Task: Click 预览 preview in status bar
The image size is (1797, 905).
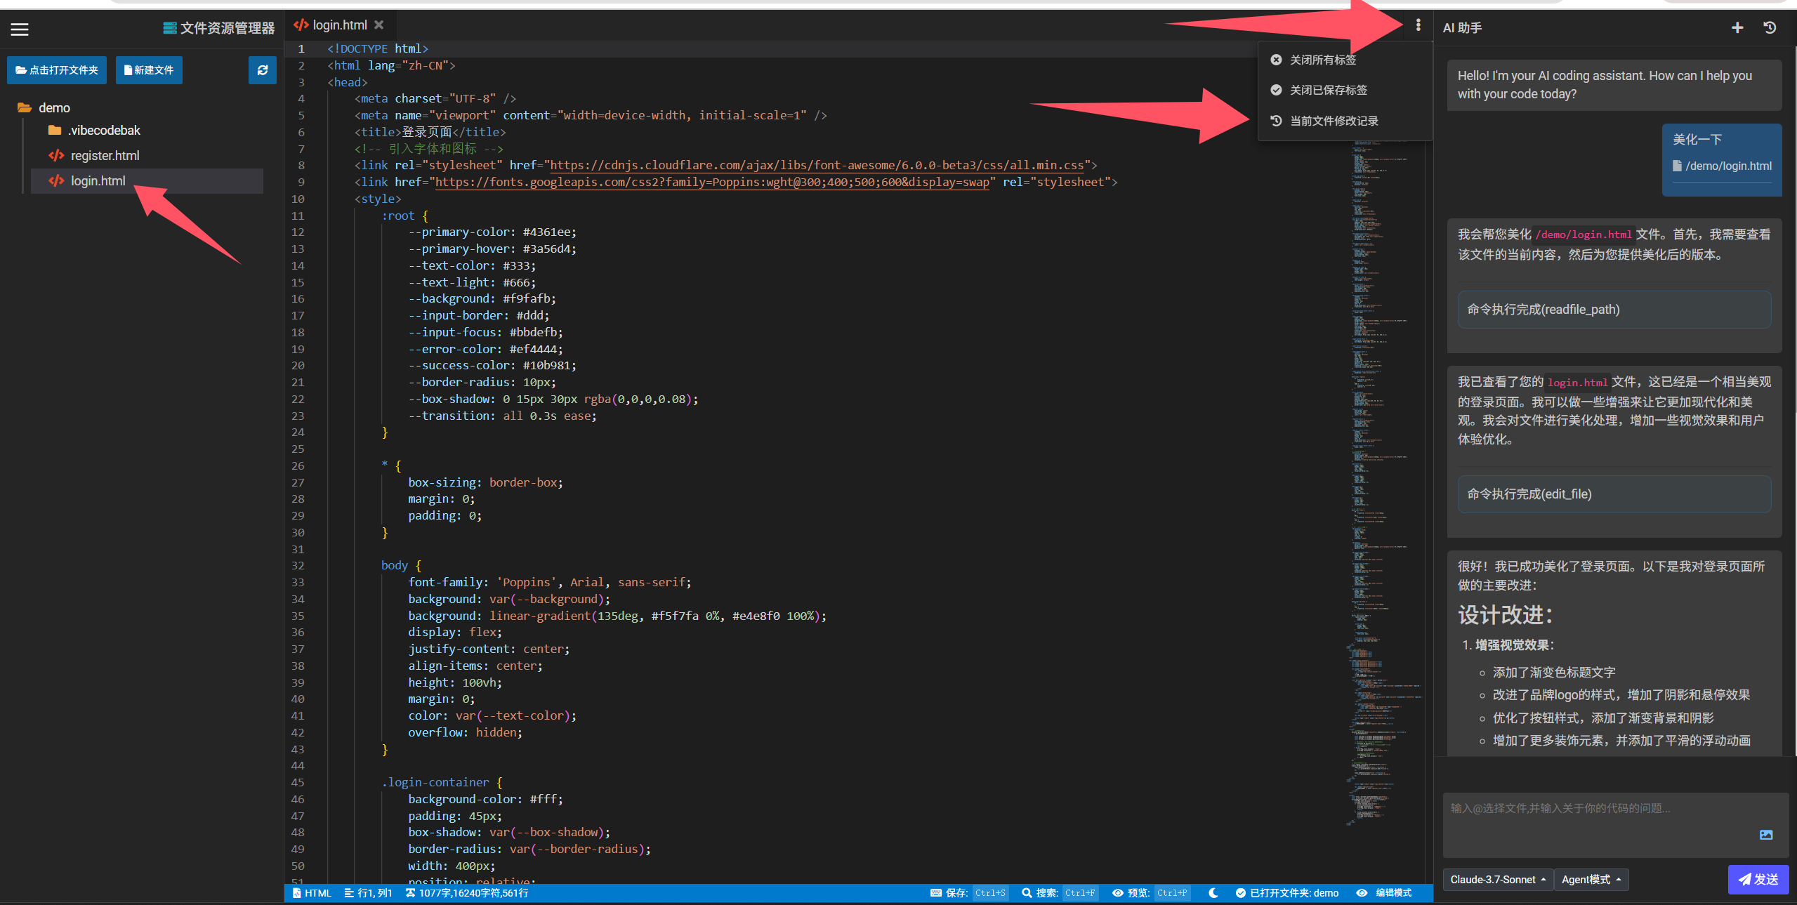Action: click(x=1150, y=893)
